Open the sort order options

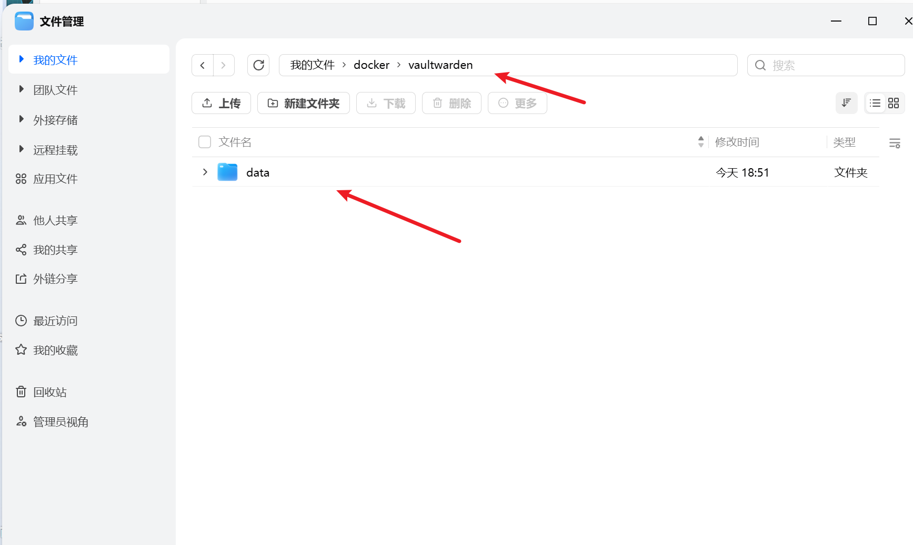coord(846,103)
